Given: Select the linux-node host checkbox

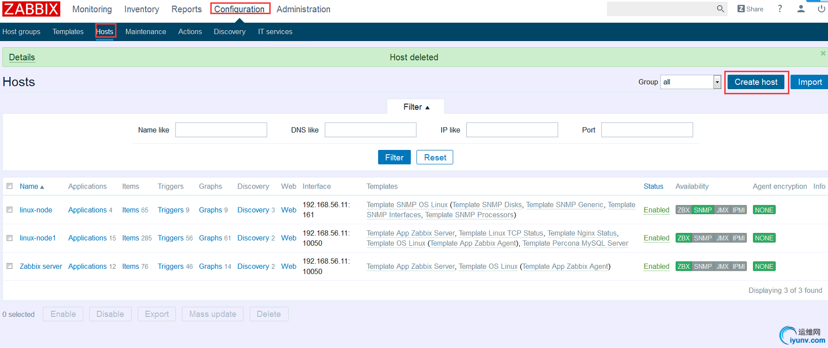Looking at the screenshot, I should (x=9, y=210).
